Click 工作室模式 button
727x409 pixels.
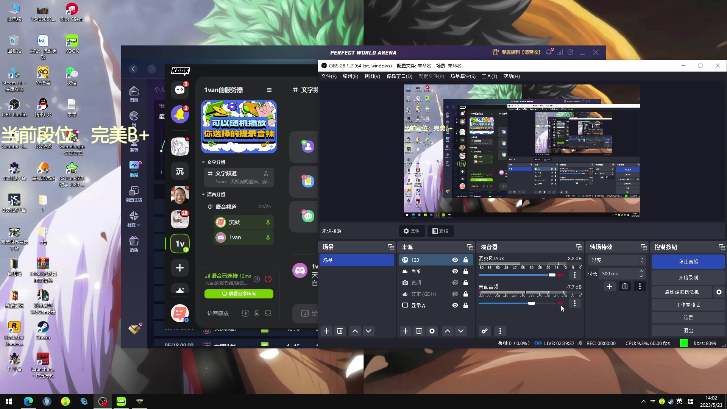coord(688,305)
